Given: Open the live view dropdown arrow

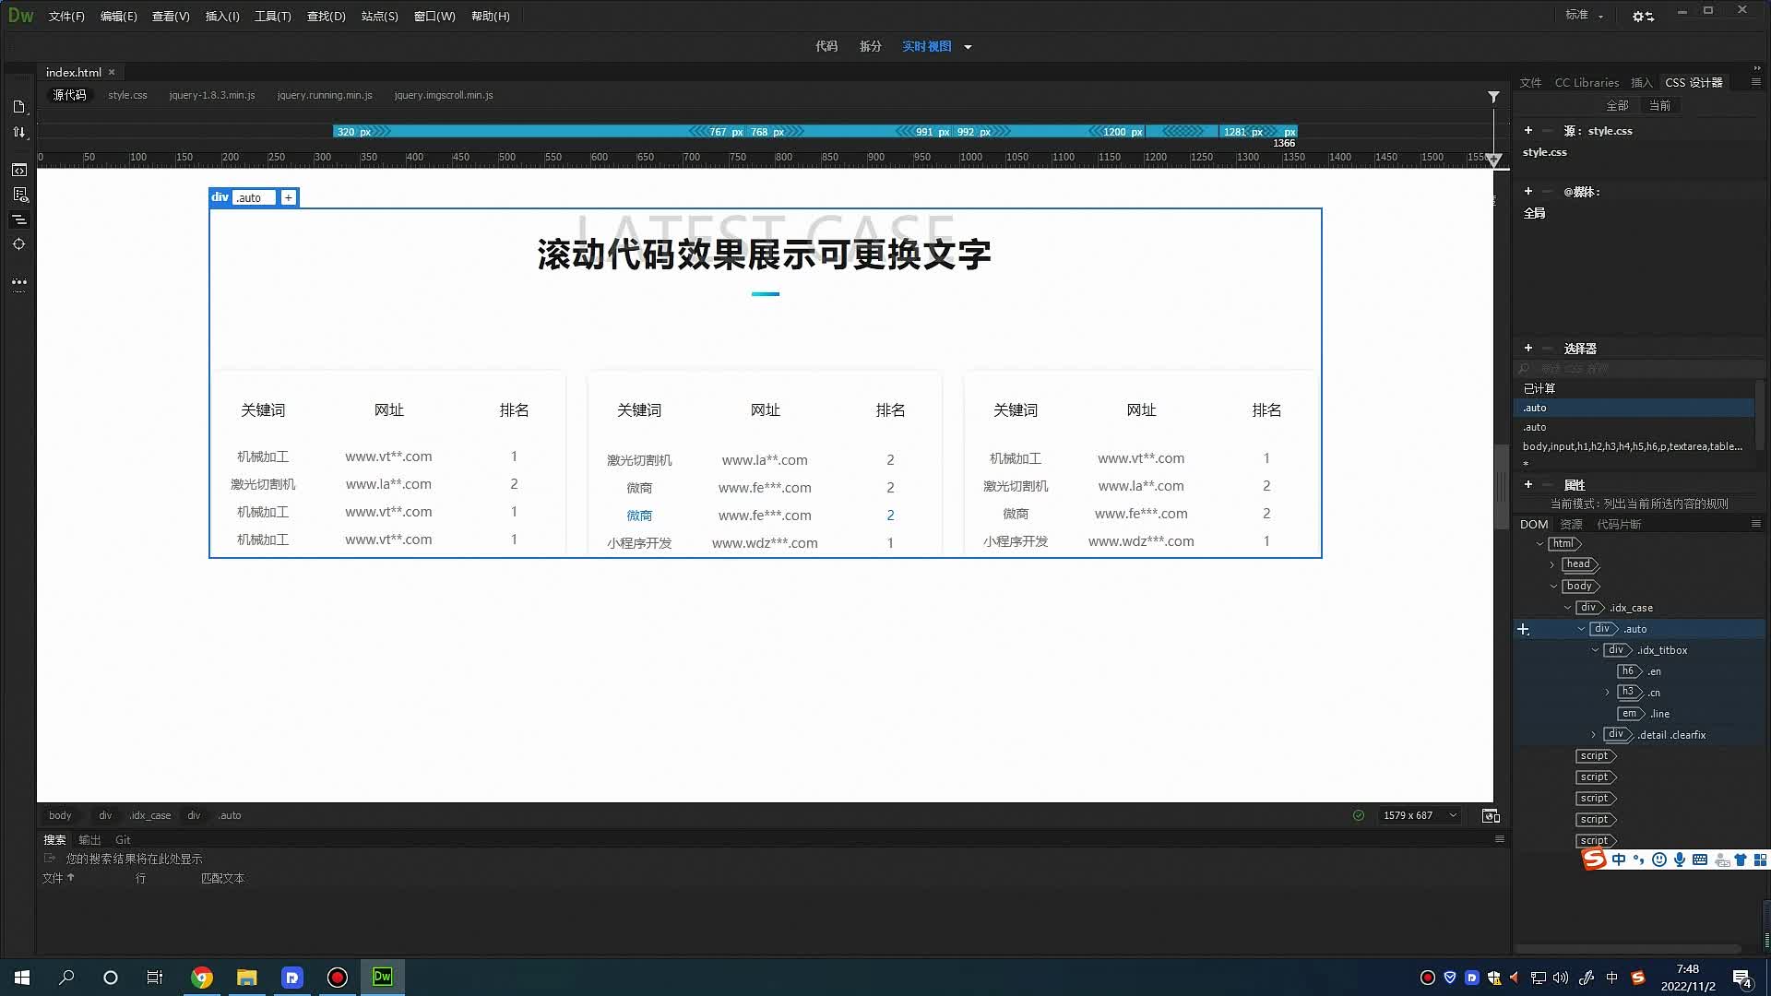Looking at the screenshot, I should [968, 47].
